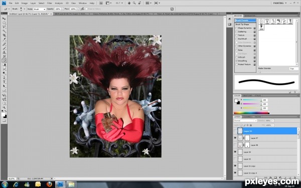Switch to the Swatches tab

(x=247, y=96)
